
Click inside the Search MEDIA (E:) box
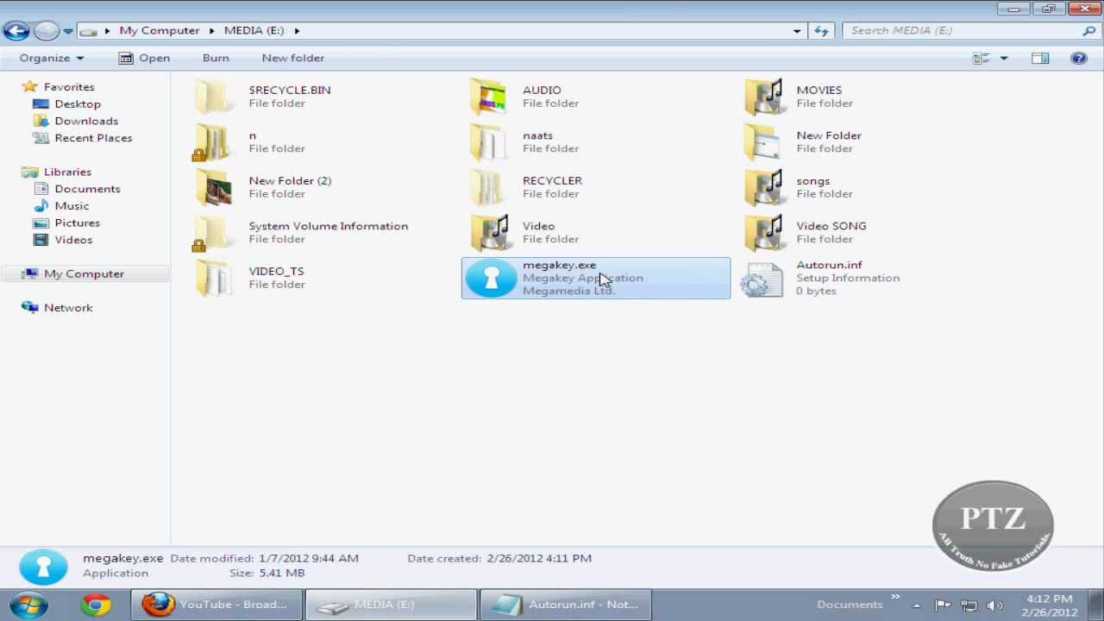pyautogui.click(x=949, y=30)
